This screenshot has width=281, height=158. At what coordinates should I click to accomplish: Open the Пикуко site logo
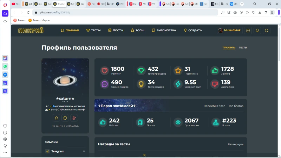pyautogui.click(x=31, y=30)
